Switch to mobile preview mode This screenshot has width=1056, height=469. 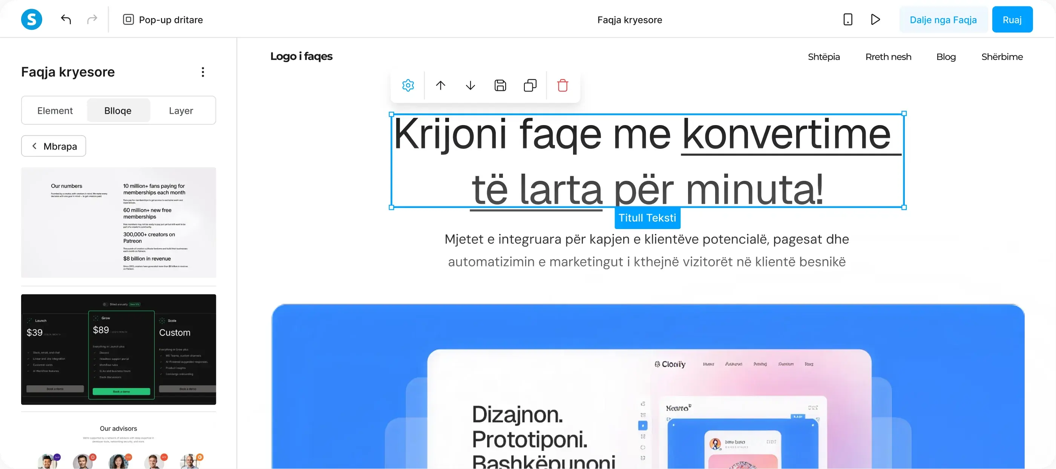click(848, 19)
